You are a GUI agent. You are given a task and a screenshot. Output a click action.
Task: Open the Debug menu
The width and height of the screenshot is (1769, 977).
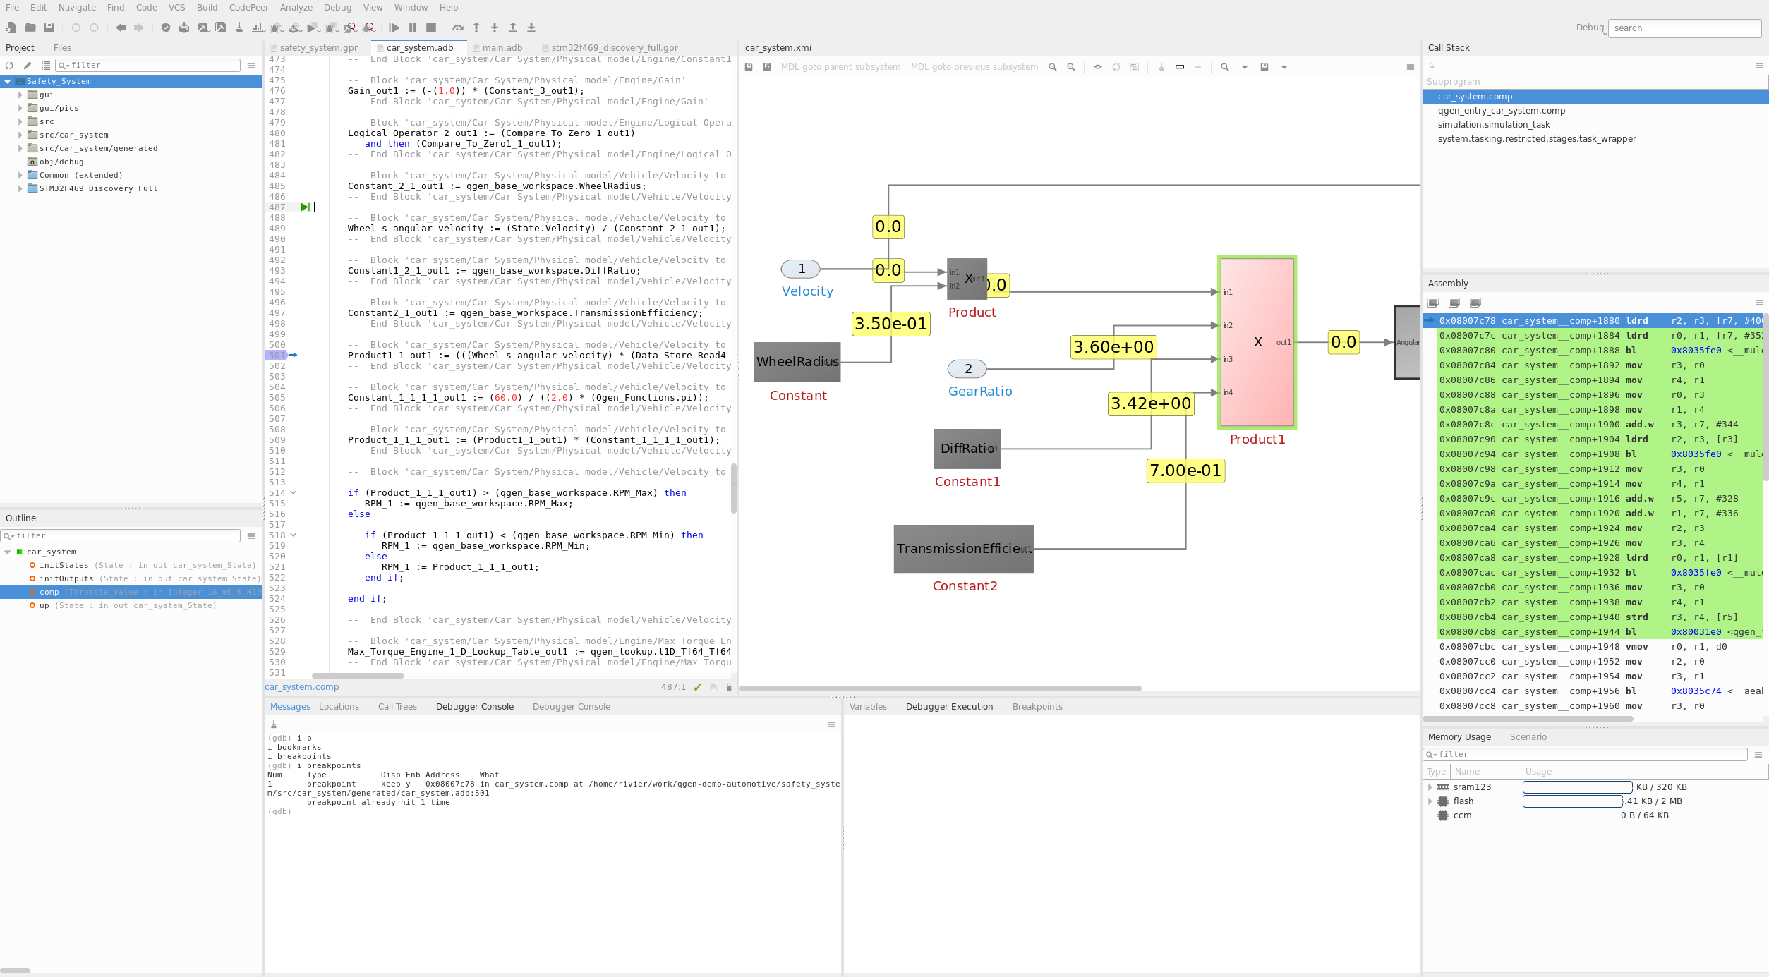tap(337, 7)
